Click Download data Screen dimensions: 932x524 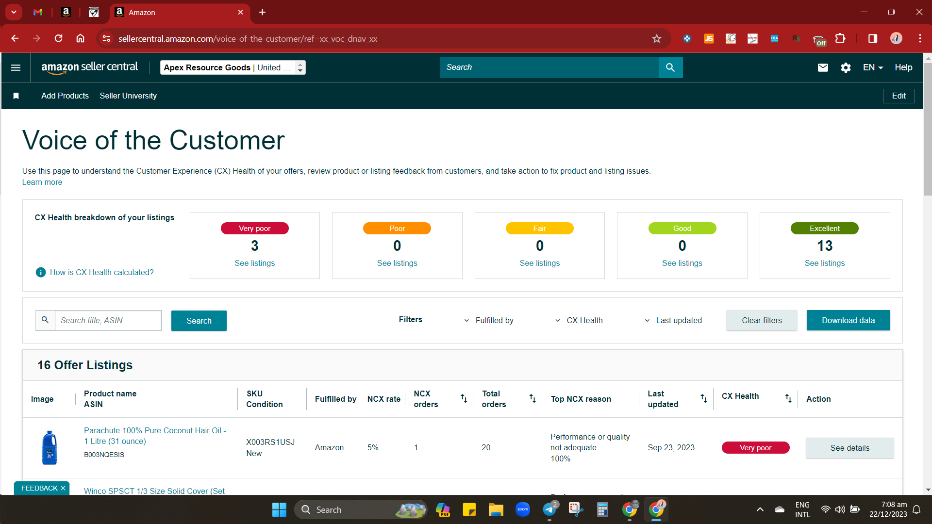click(848, 320)
